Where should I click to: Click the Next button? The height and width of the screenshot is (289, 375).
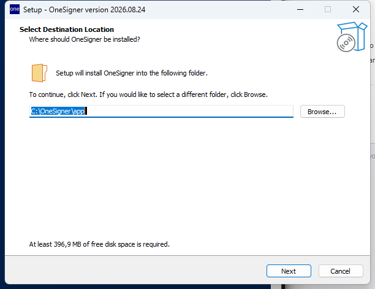pyautogui.click(x=289, y=271)
